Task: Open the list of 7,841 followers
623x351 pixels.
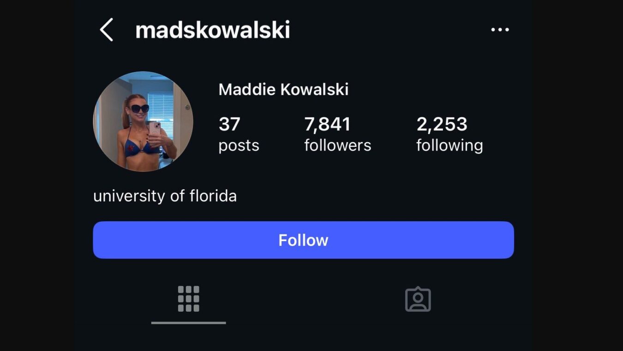Action: 327,124
